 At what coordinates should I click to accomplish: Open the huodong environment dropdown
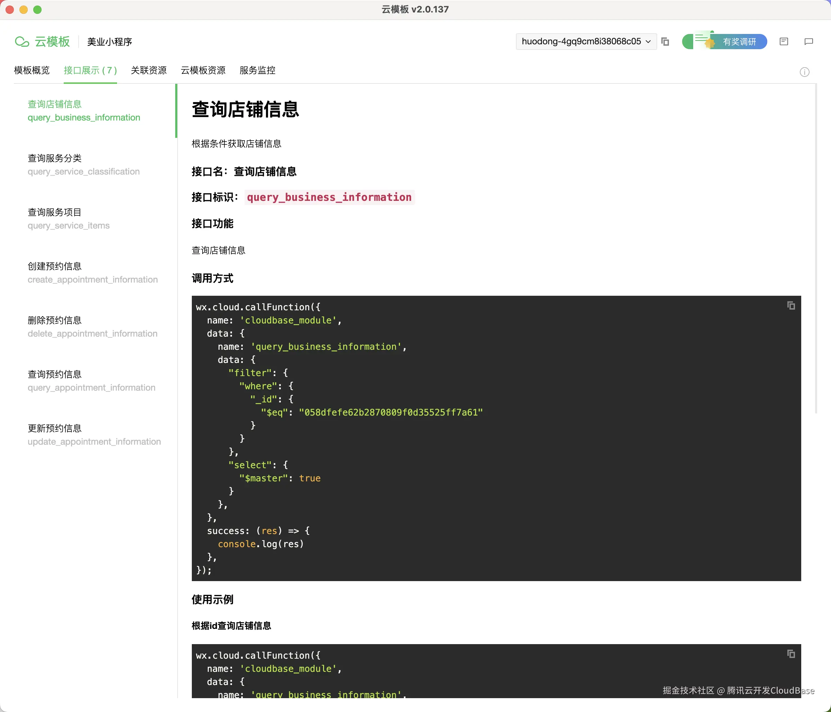(586, 42)
